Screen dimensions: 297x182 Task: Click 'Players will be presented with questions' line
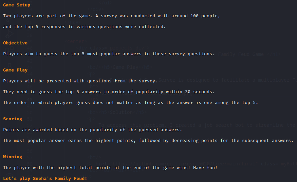pyautogui.click(x=80, y=81)
